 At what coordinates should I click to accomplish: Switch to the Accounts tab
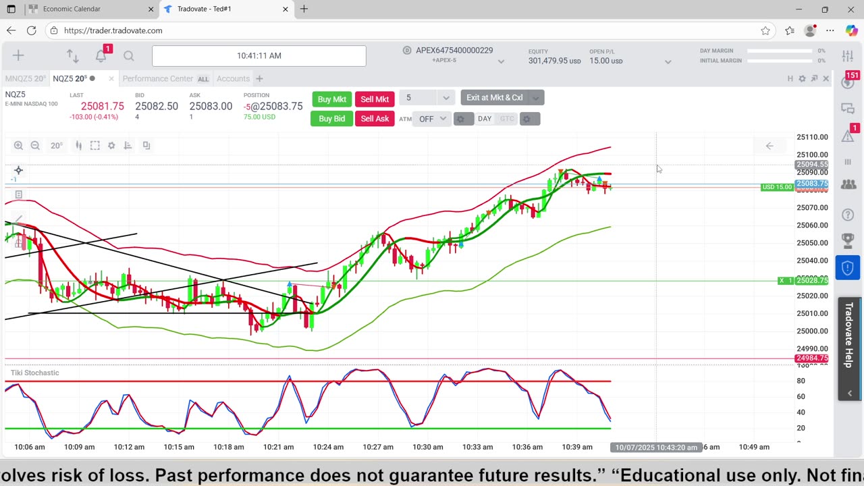pos(233,79)
